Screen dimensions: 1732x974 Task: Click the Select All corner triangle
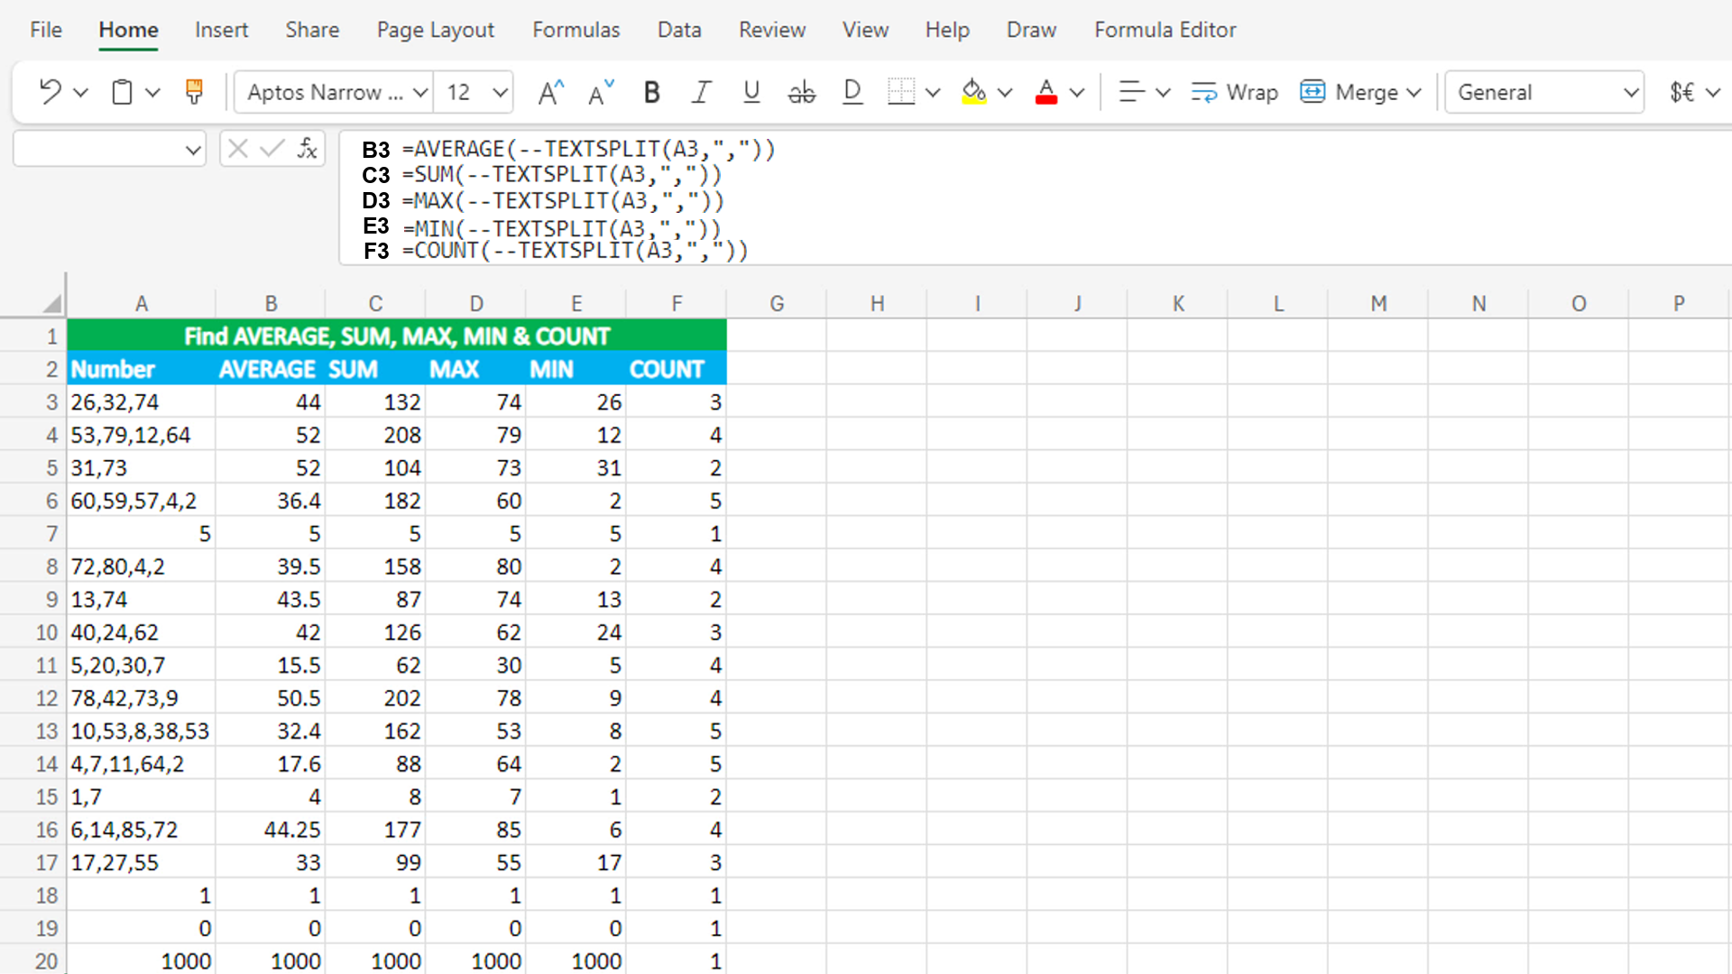(x=52, y=304)
